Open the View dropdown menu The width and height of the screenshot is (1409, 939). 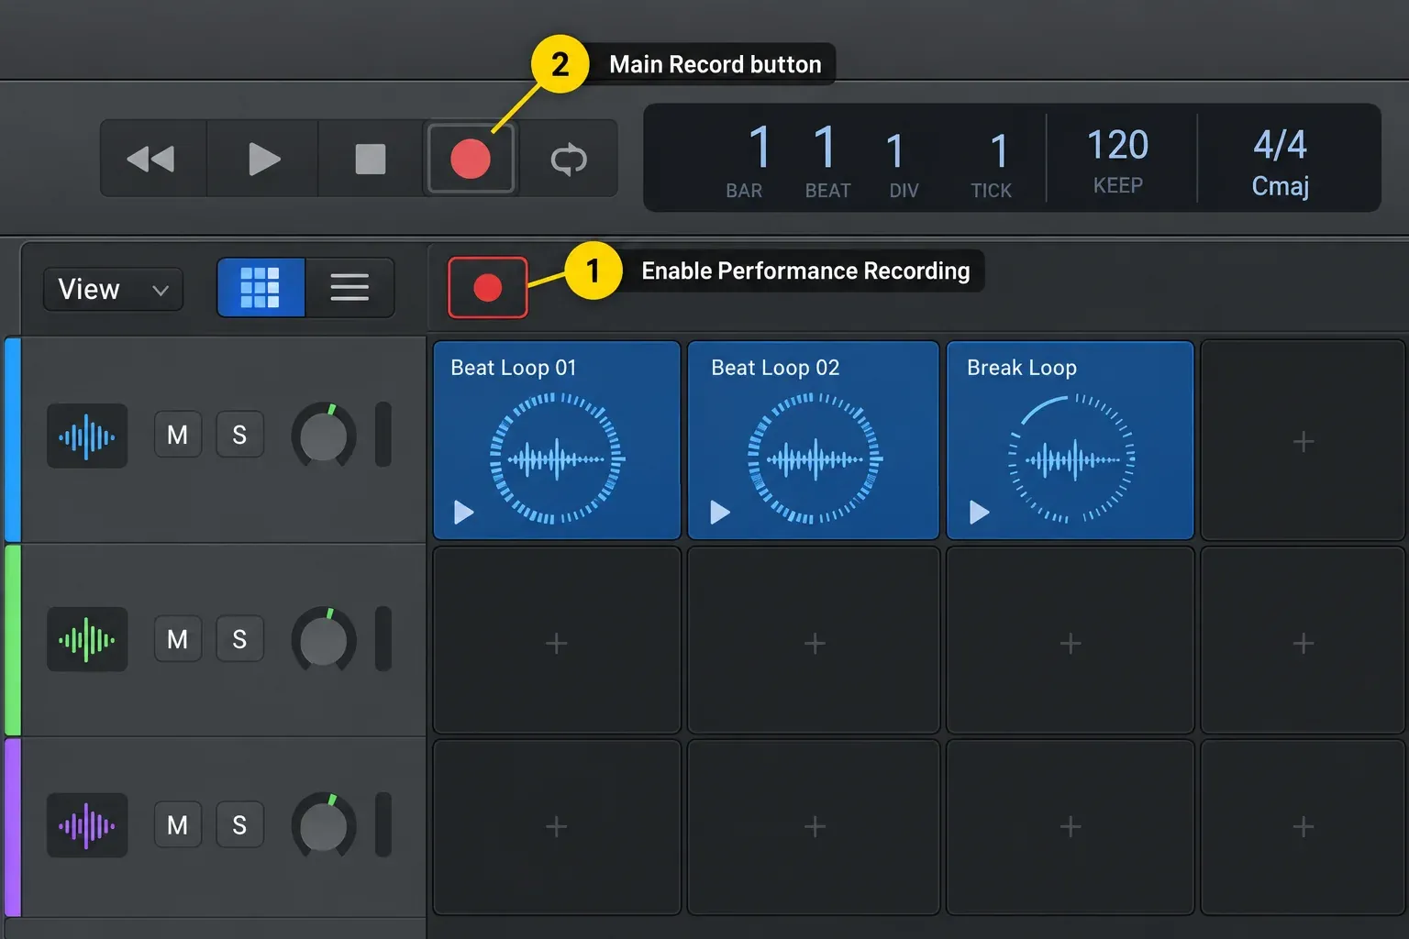(x=113, y=290)
